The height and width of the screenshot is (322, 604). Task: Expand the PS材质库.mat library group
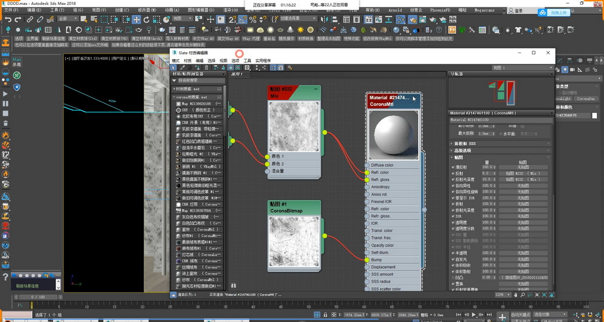197,89
